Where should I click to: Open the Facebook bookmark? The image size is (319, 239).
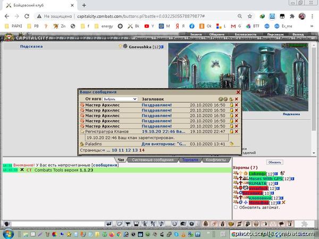[x=191, y=26]
